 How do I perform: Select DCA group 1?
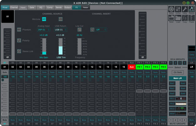[x=171, y=63]
